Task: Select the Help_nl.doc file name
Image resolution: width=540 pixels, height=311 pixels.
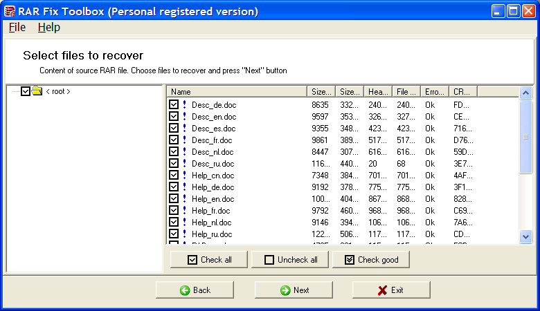Action: tap(211, 223)
